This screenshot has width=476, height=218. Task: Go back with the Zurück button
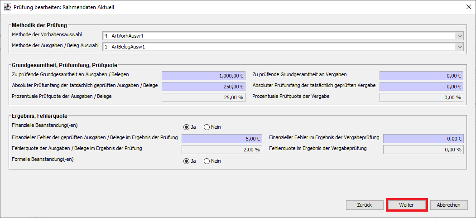[364, 205]
